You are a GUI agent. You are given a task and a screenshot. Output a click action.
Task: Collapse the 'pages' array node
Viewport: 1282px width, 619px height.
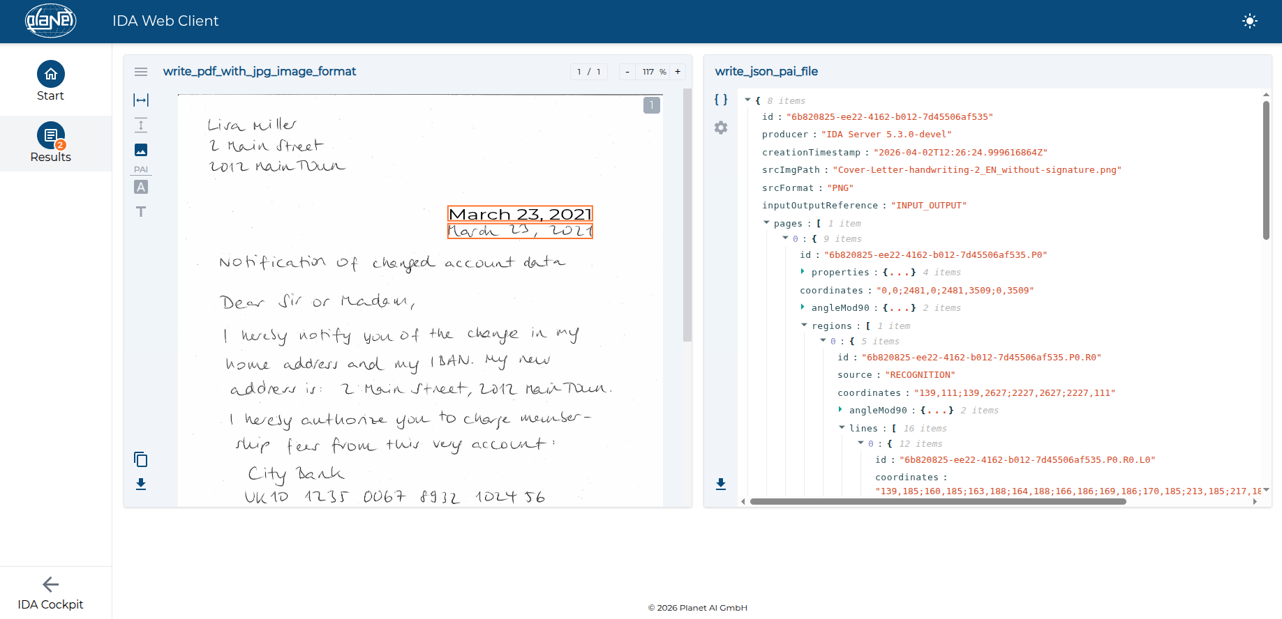coord(766,223)
